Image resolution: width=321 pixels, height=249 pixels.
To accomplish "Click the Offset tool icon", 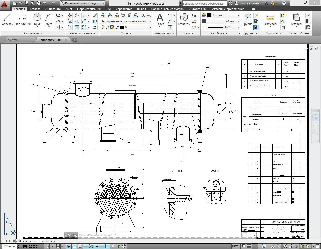I will click(95, 27).
